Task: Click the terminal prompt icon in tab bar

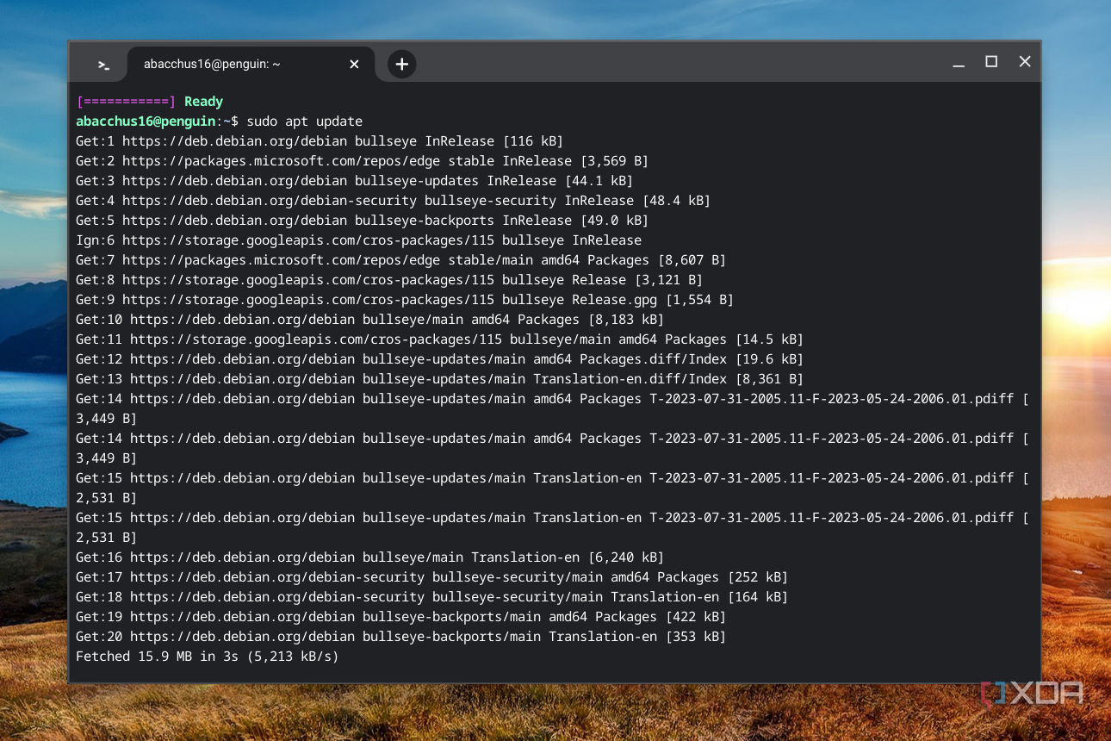Action: click(103, 65)
